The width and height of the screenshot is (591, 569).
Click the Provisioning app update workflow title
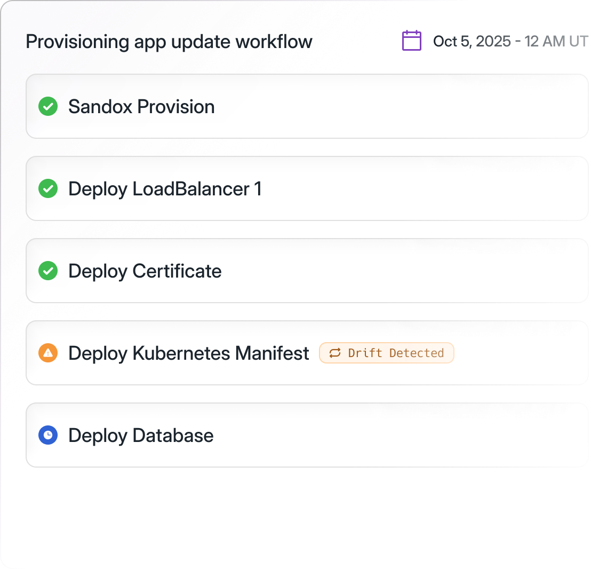[169, 42]
